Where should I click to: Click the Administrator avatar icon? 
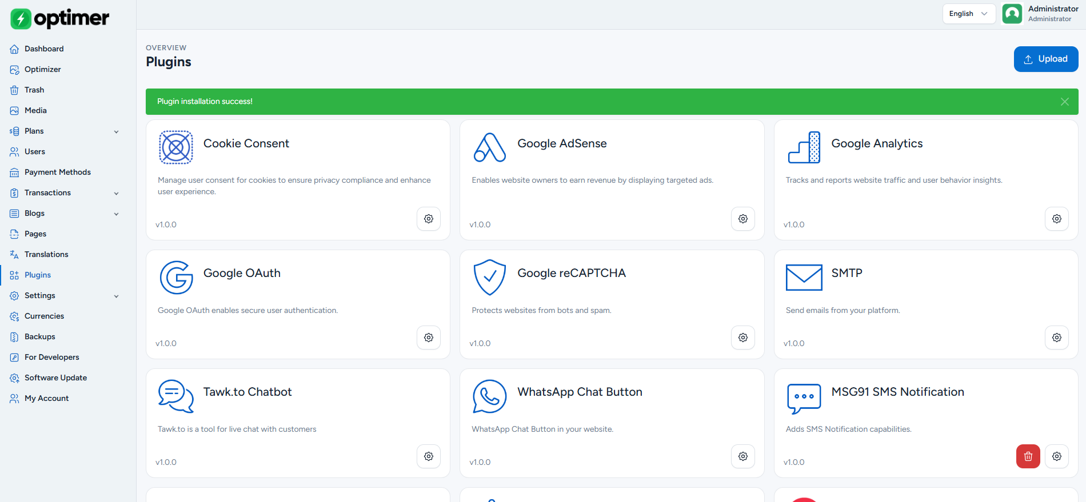point(1012,14)
